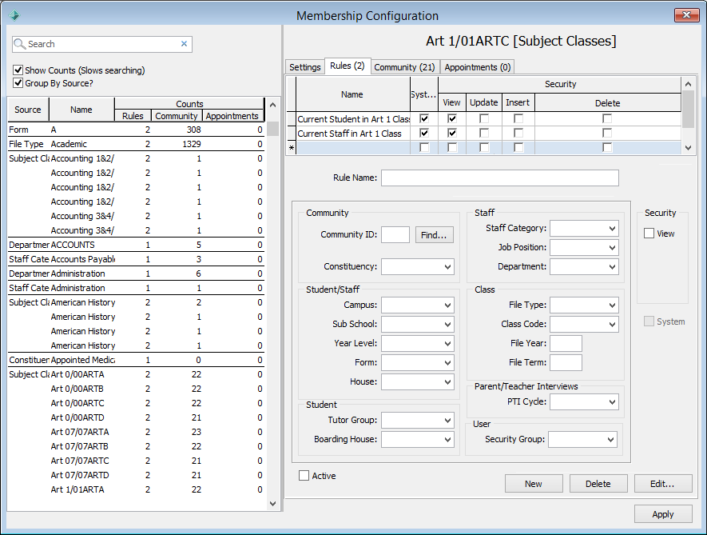Switch to the Settings tab
Screen dimensions: 707x535
point(305,67)
